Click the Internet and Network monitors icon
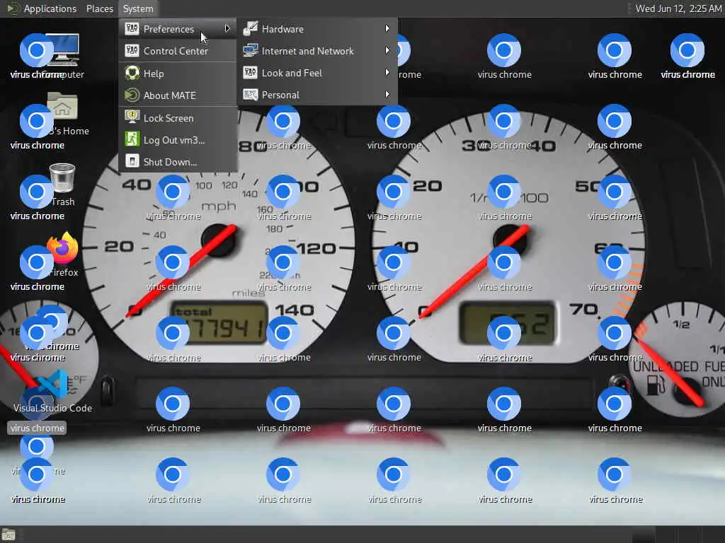The width and height of the screenshot is (725, 543). [250, 50]
